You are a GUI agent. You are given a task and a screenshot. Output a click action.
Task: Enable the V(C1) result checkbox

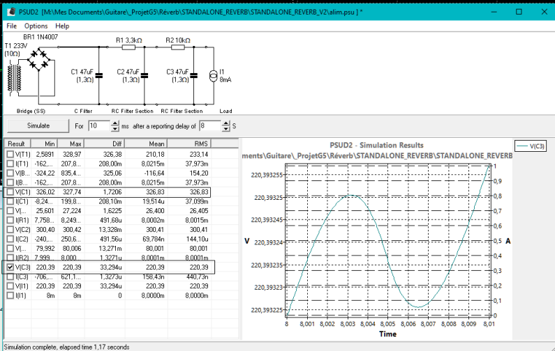(10, 191)
